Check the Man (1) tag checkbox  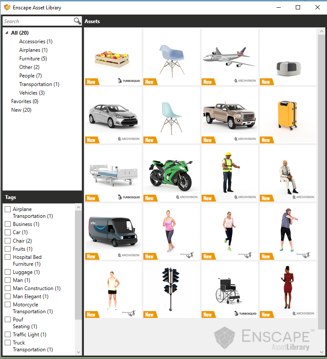pyautogui.click(x=8, y=280)
